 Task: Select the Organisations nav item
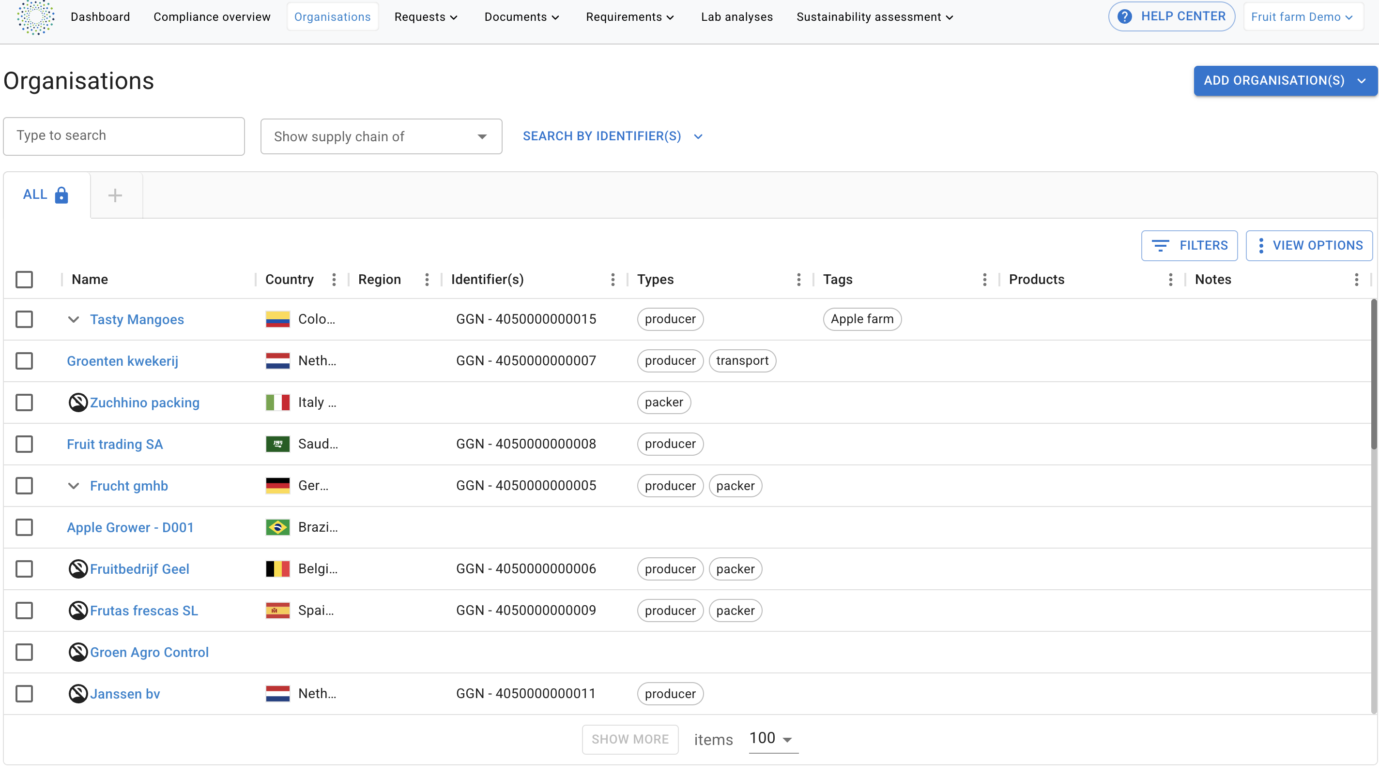[x=333, y=16]
